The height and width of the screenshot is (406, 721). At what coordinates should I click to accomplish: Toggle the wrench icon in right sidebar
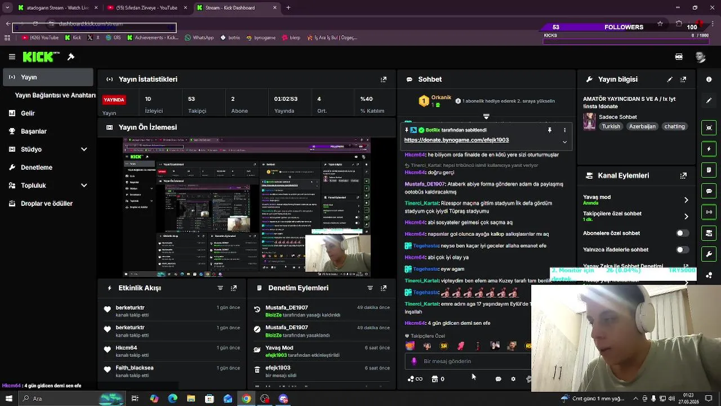tap(709, 254)
